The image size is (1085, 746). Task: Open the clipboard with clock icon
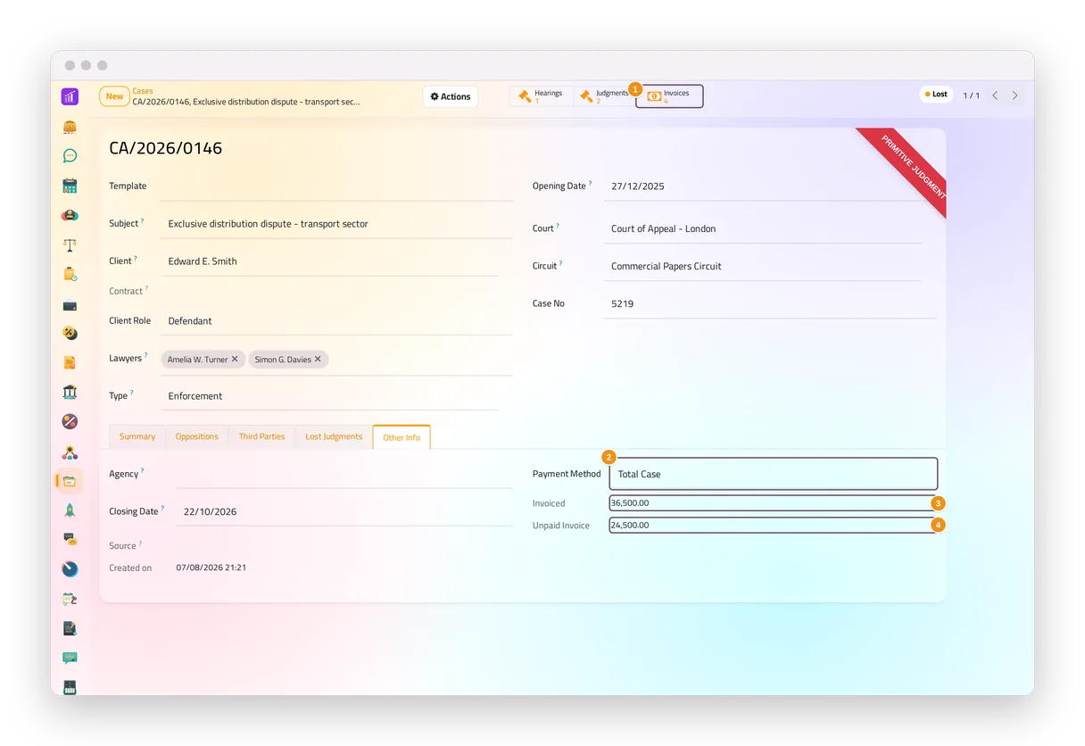[70, 274]
